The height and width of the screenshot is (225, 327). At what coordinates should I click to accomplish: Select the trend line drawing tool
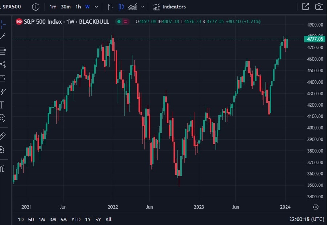3,36
